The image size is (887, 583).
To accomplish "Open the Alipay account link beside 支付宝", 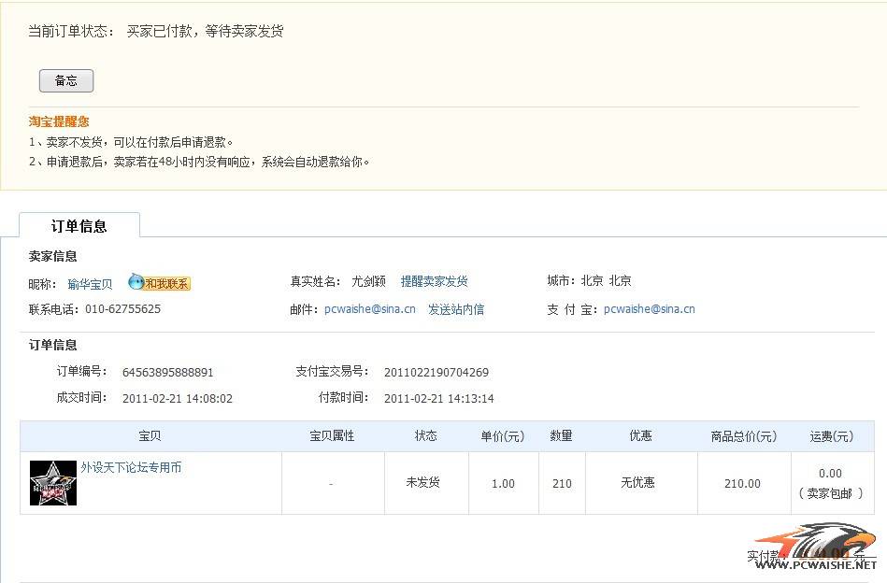I will [649, 309].
